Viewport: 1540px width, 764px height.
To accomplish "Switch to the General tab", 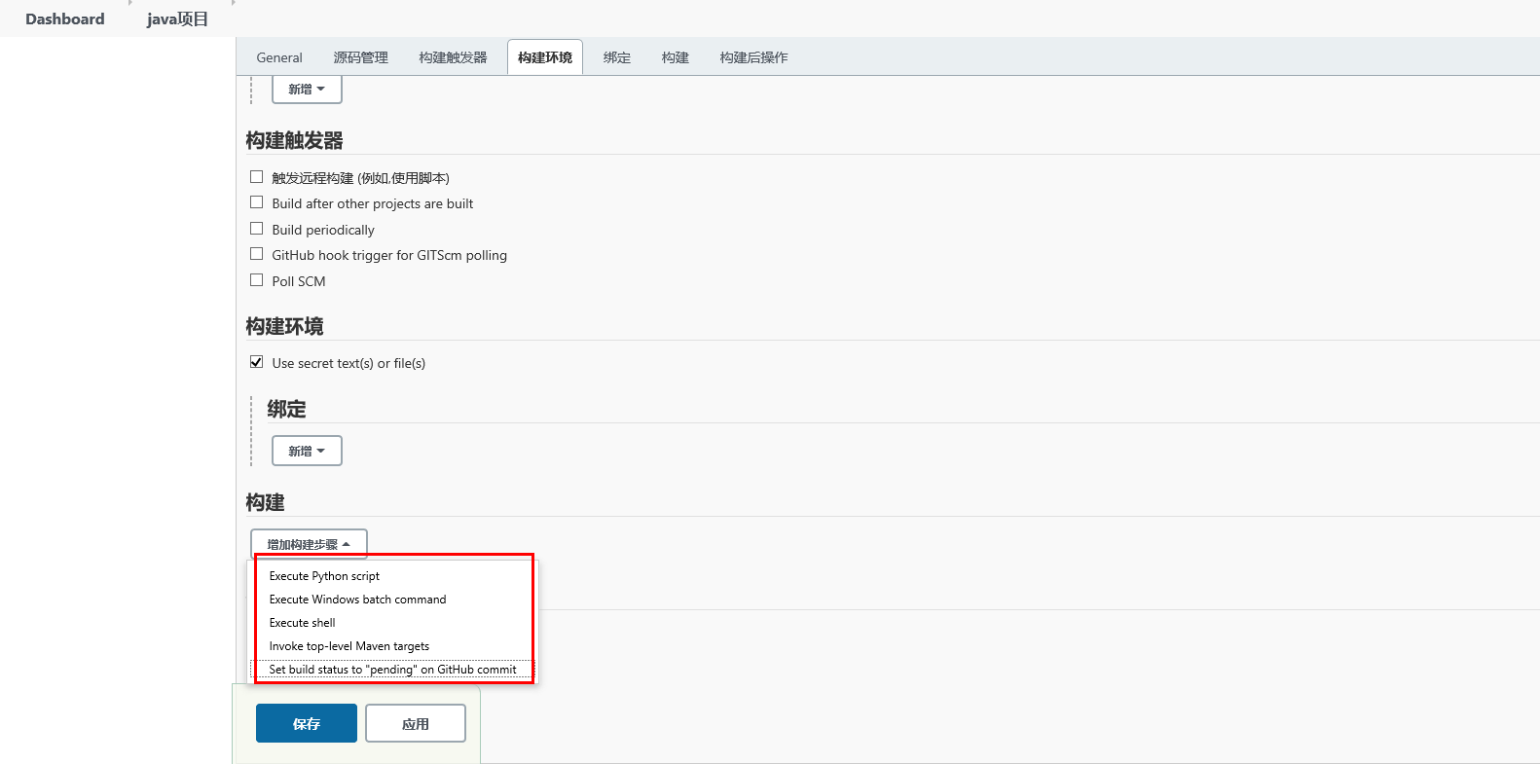I will (279, 57).
